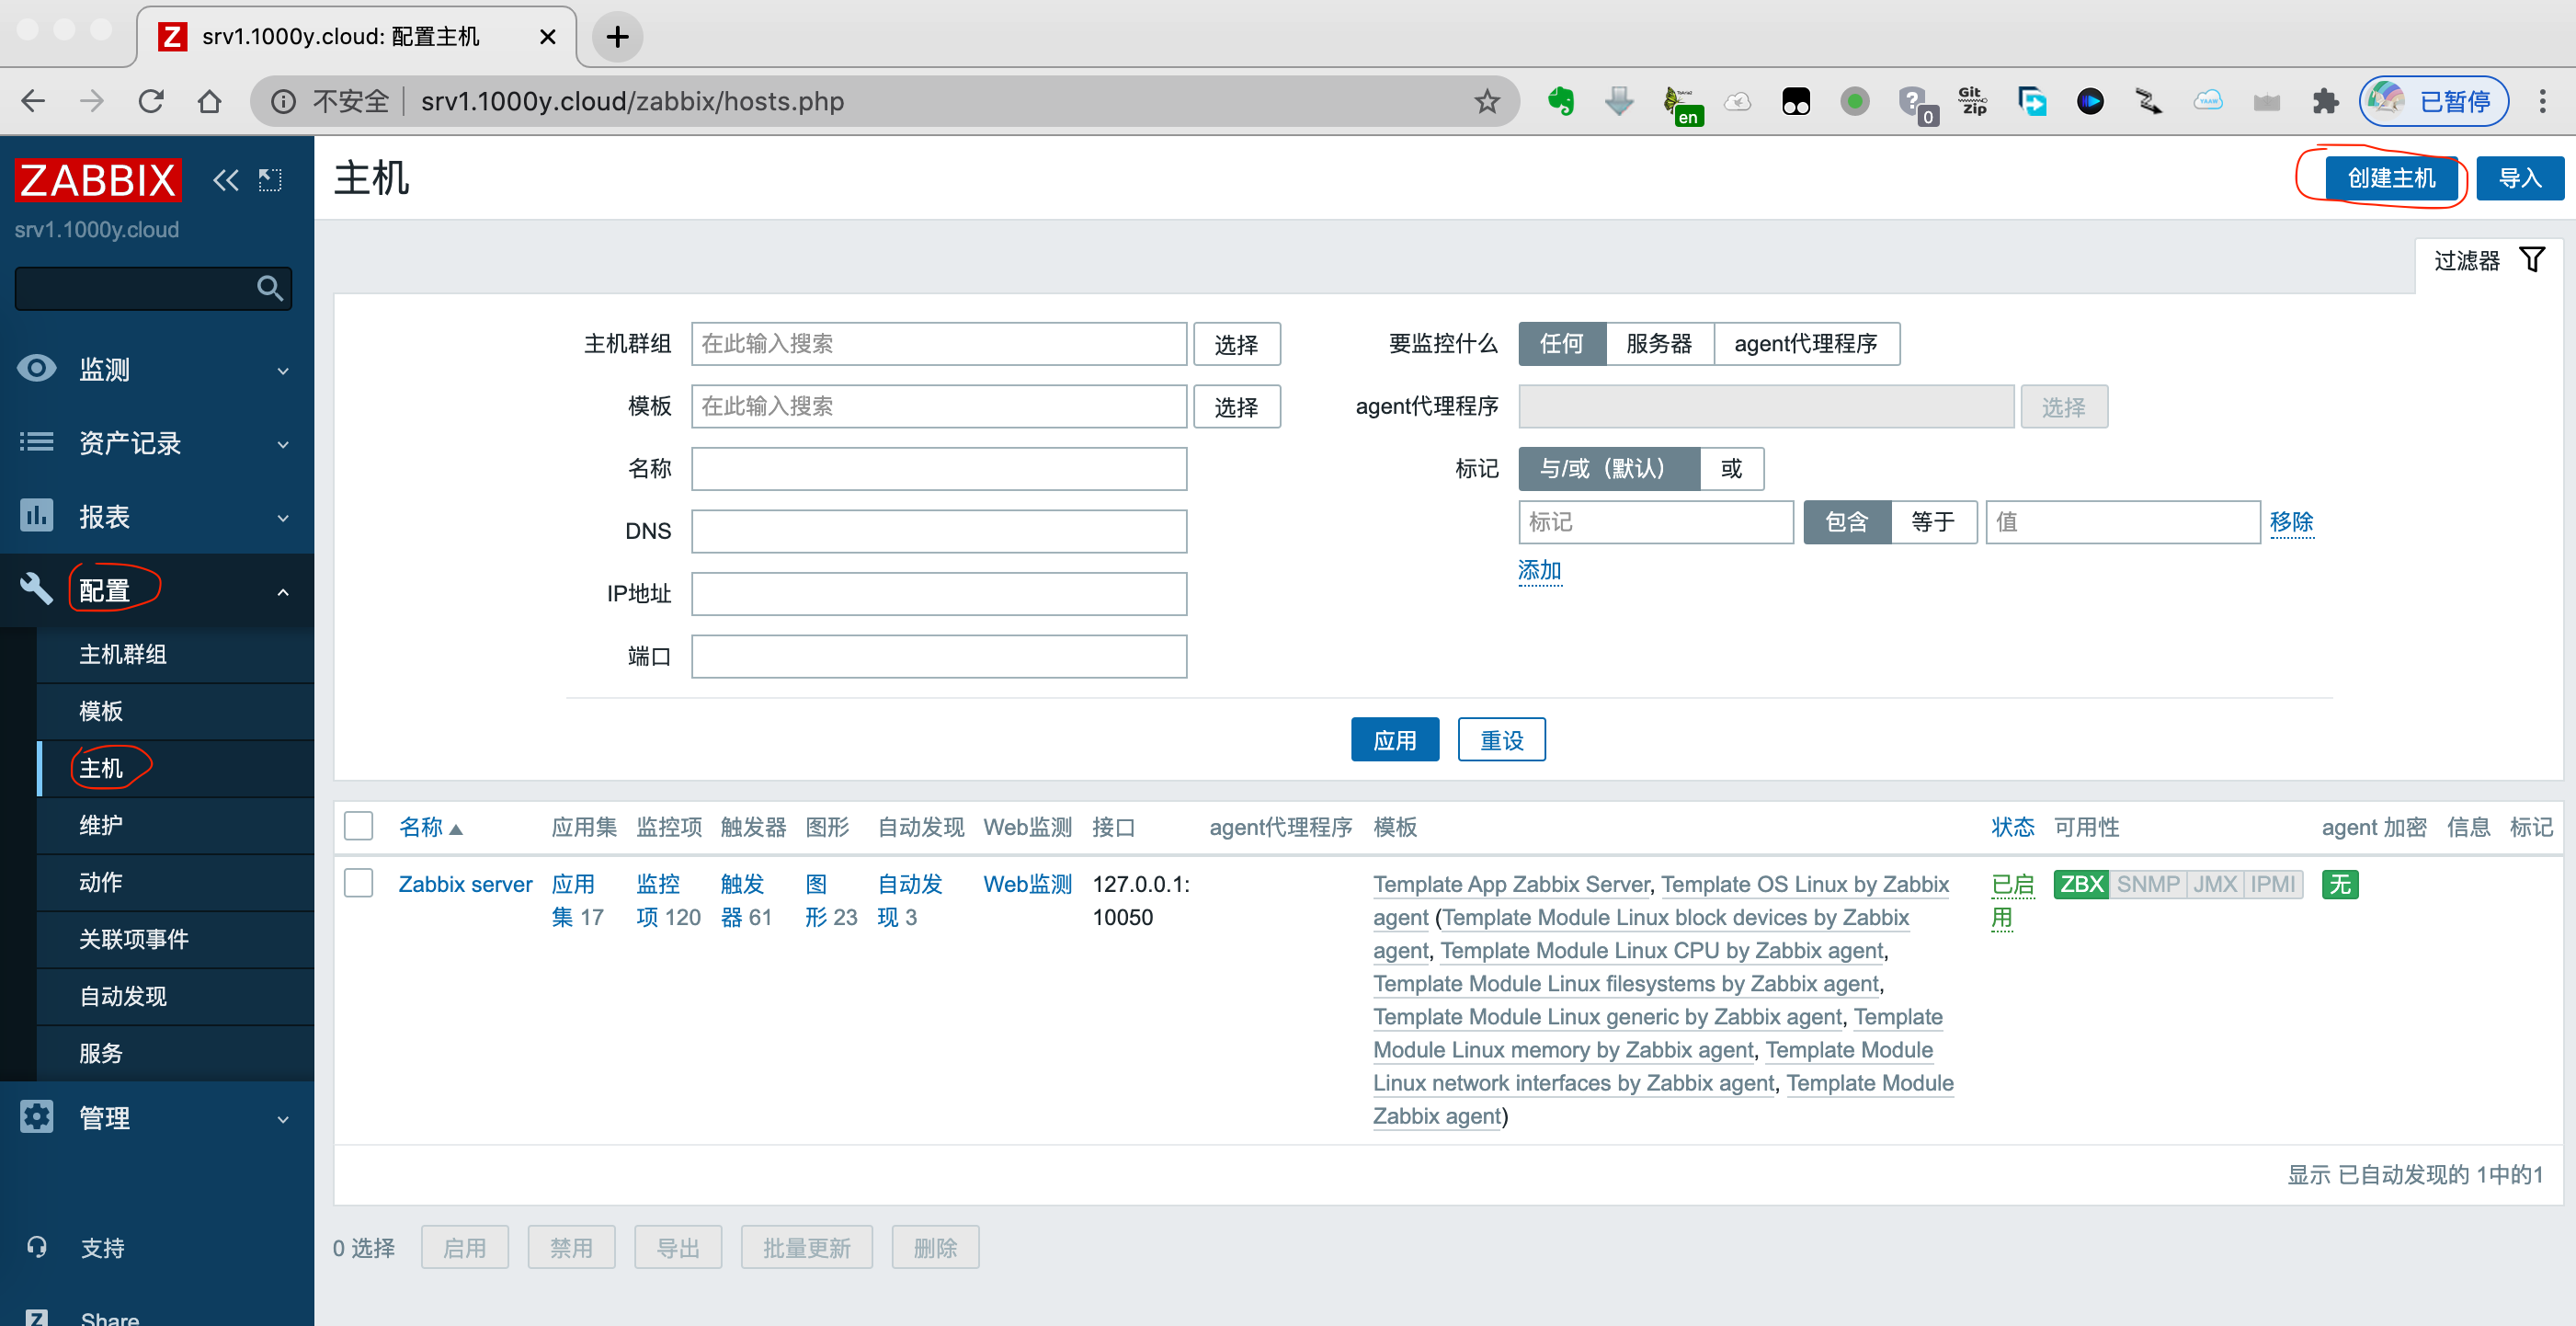Select 包含 tag operator
2576x1326 pixels.
(x=1846, y=521)
